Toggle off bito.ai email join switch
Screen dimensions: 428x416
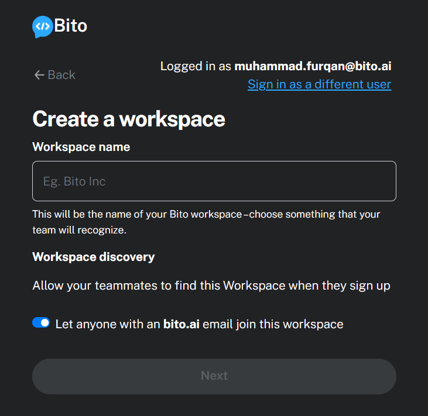pyautogui.click(x=41, y=323)
